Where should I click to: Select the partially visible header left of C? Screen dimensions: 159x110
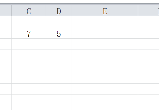(6, 10)
